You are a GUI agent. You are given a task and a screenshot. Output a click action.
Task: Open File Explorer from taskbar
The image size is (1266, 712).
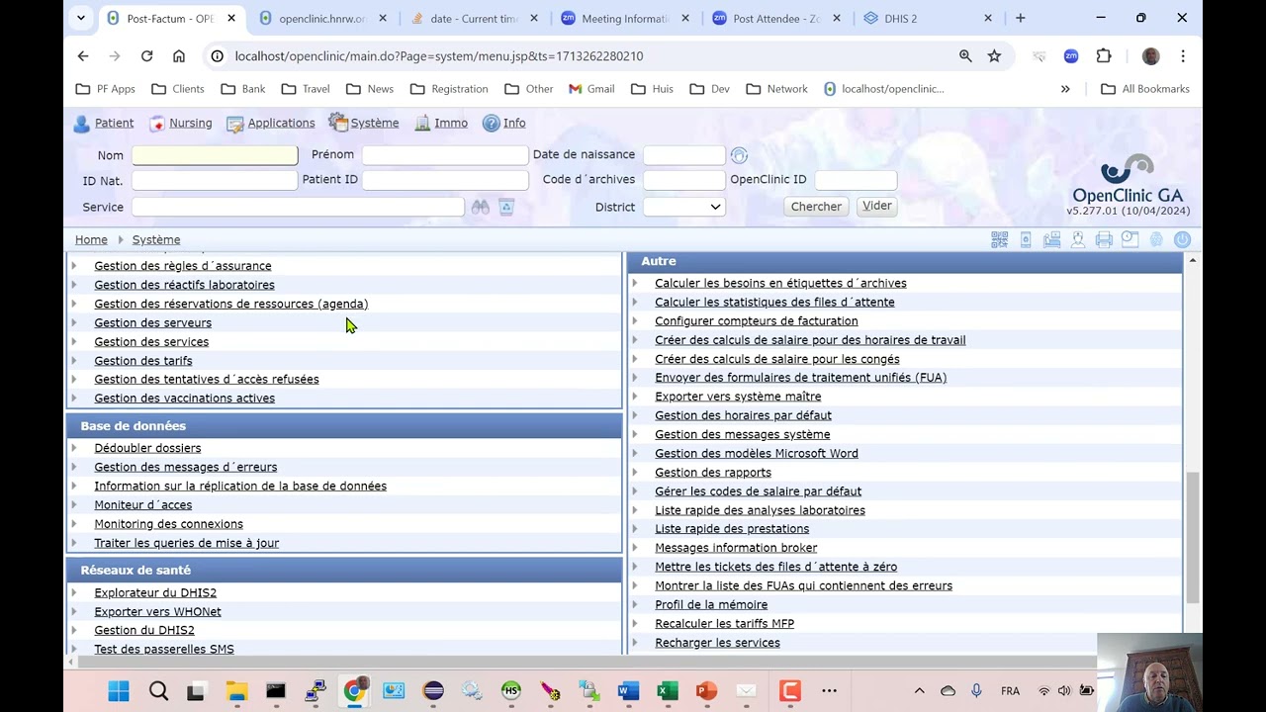[x=236, y=690]
